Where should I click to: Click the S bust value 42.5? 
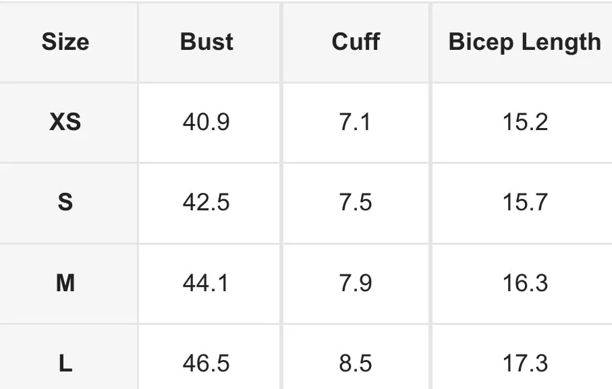206,202
